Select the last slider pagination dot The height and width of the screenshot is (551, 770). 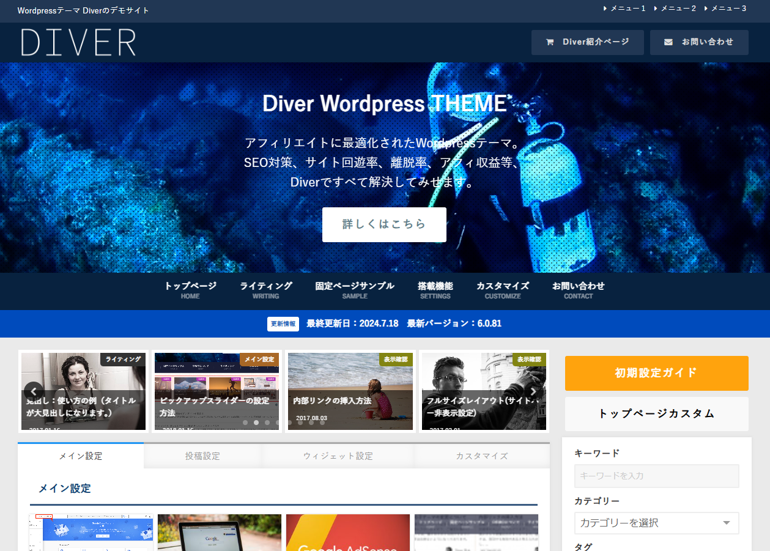[x=322, y=423]
